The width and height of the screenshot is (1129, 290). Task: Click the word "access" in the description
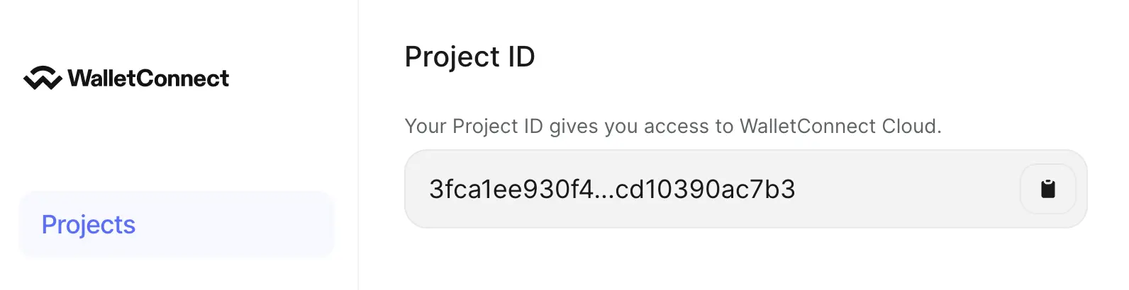677,127
